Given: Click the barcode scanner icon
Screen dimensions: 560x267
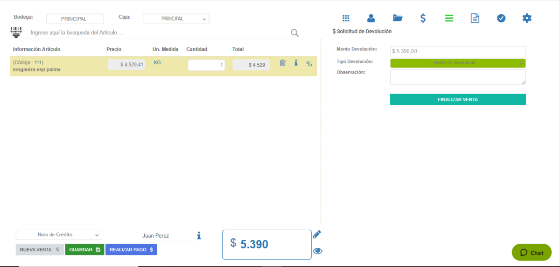Looking at the screenshot, I should (x=16, y=32).
